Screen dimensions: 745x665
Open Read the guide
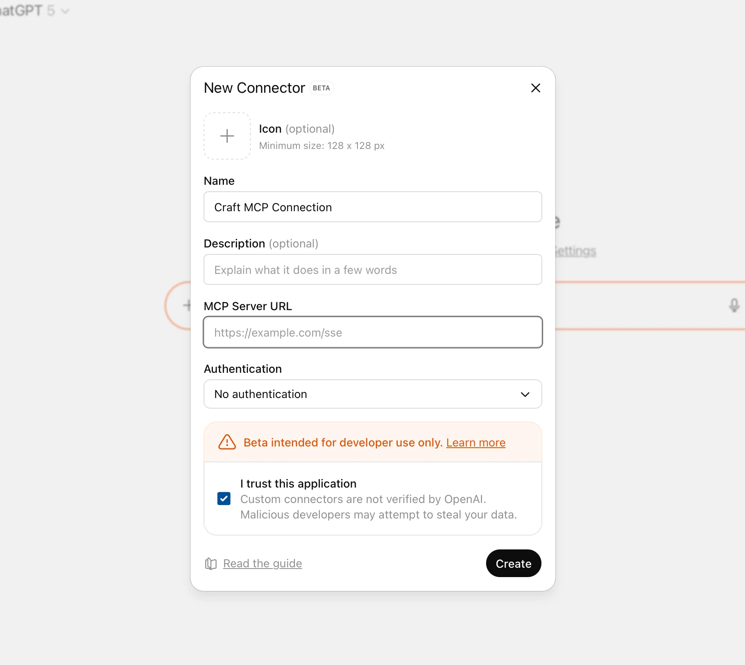click(263, 564)
